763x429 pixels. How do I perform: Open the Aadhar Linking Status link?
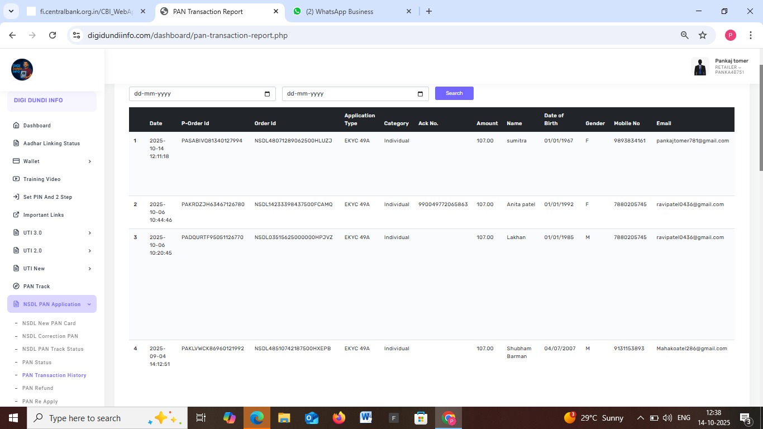click(x=51, y=144)
